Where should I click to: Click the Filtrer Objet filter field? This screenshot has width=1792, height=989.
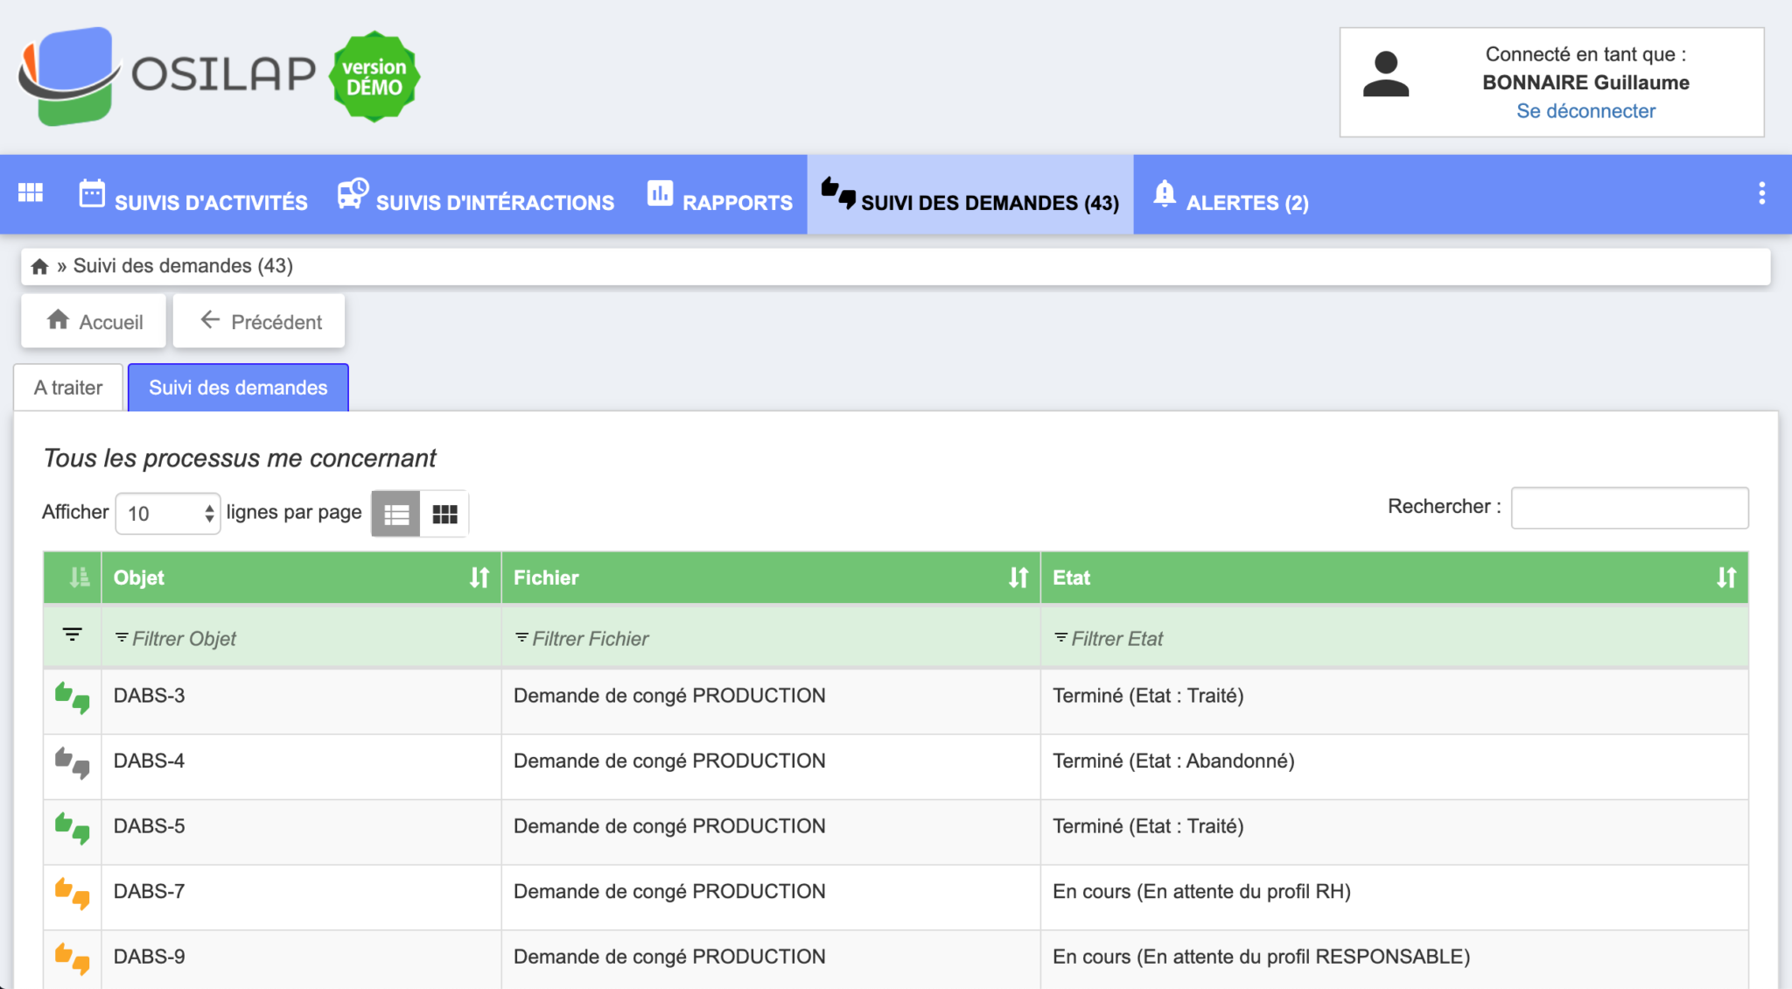pos(301,639)
